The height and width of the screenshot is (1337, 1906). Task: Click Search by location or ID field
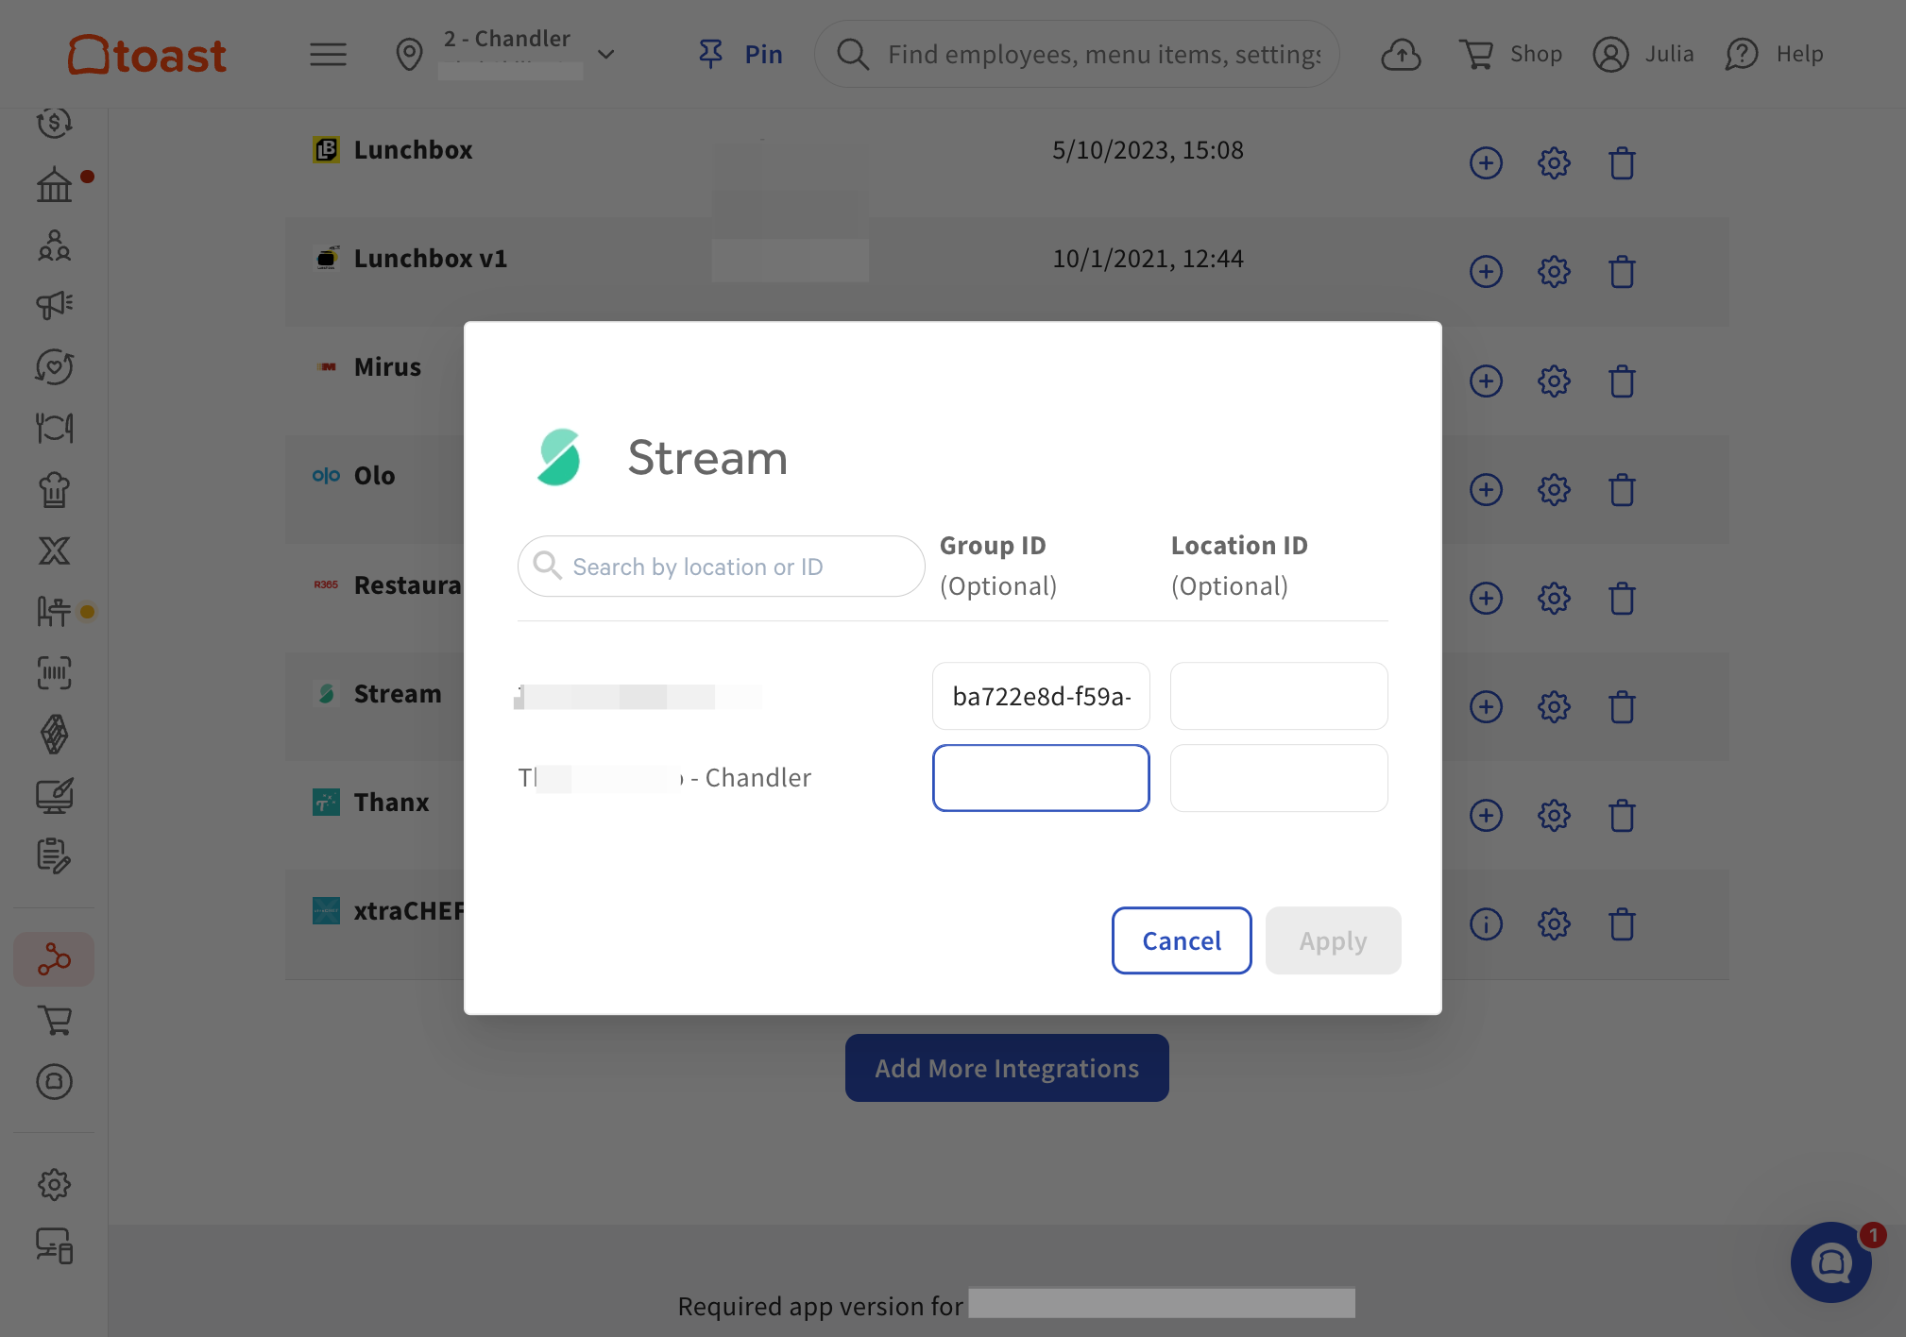721,567
